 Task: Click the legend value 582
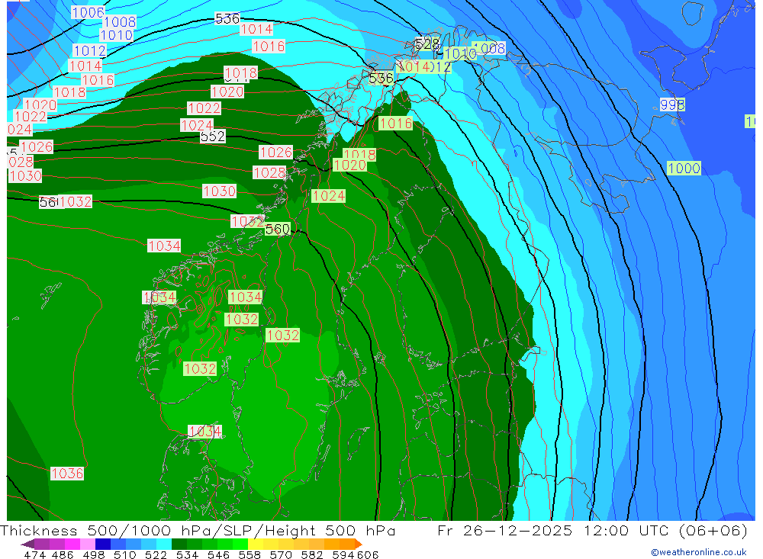(311, 554)
